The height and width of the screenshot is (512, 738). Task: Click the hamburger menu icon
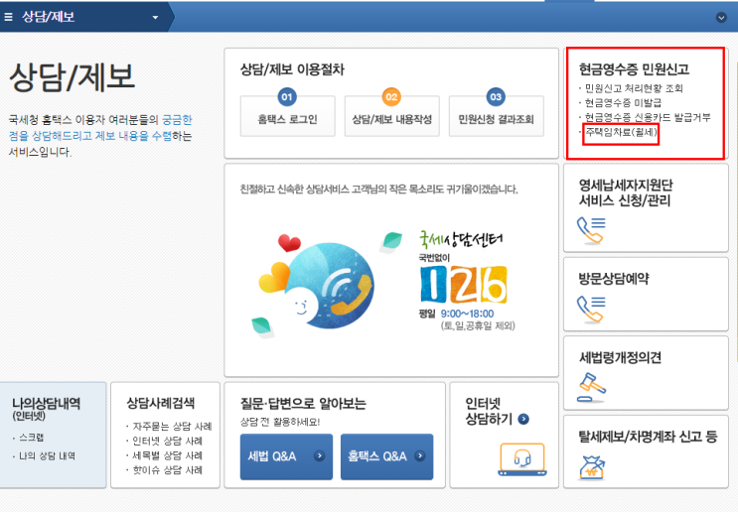(x=8, y=17)
